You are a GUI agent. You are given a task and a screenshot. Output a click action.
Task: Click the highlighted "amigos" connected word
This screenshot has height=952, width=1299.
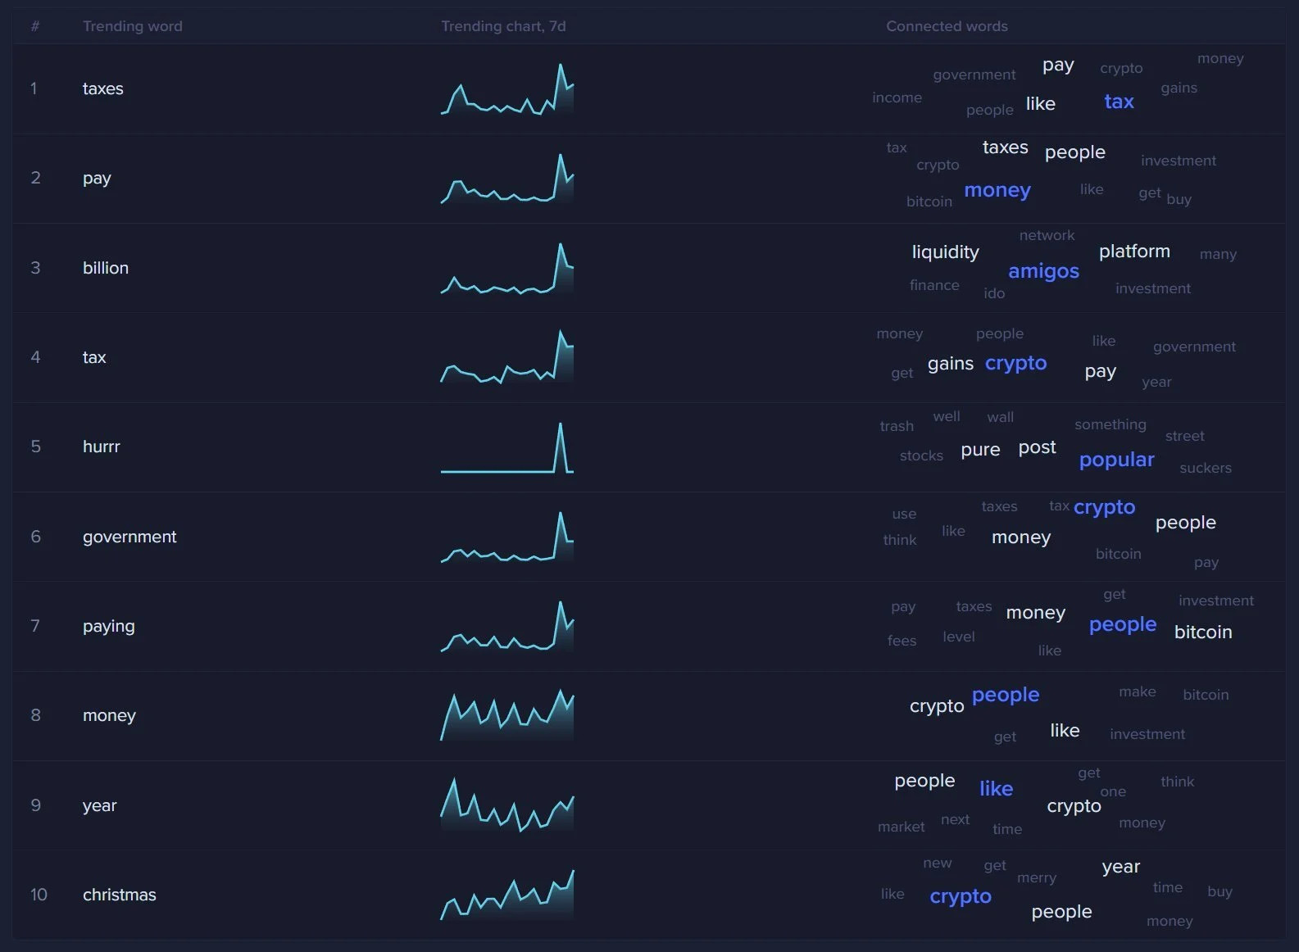pos(1043,271)
